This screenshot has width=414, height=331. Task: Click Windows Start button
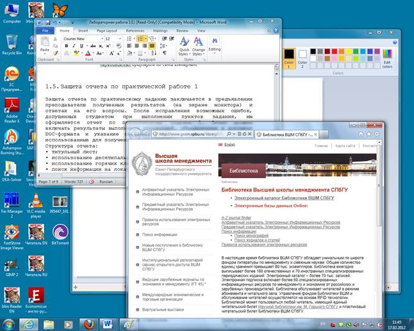(8, 325)
